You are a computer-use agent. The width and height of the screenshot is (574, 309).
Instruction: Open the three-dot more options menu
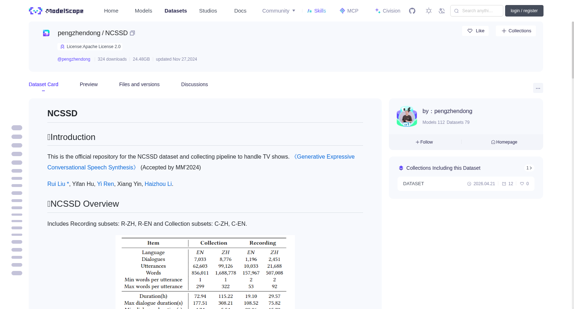point(538,88)
